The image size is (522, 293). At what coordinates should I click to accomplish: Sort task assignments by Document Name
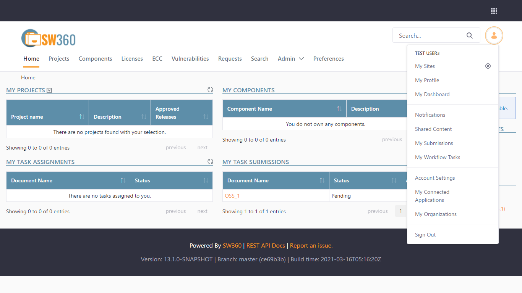click(68, 180)
